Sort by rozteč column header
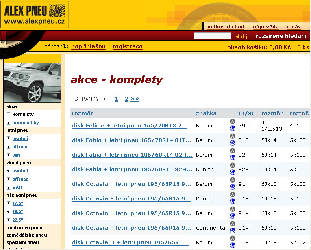The height and width of the screenshot is (250, 311). pyautogui.click(x=299, y=113)
